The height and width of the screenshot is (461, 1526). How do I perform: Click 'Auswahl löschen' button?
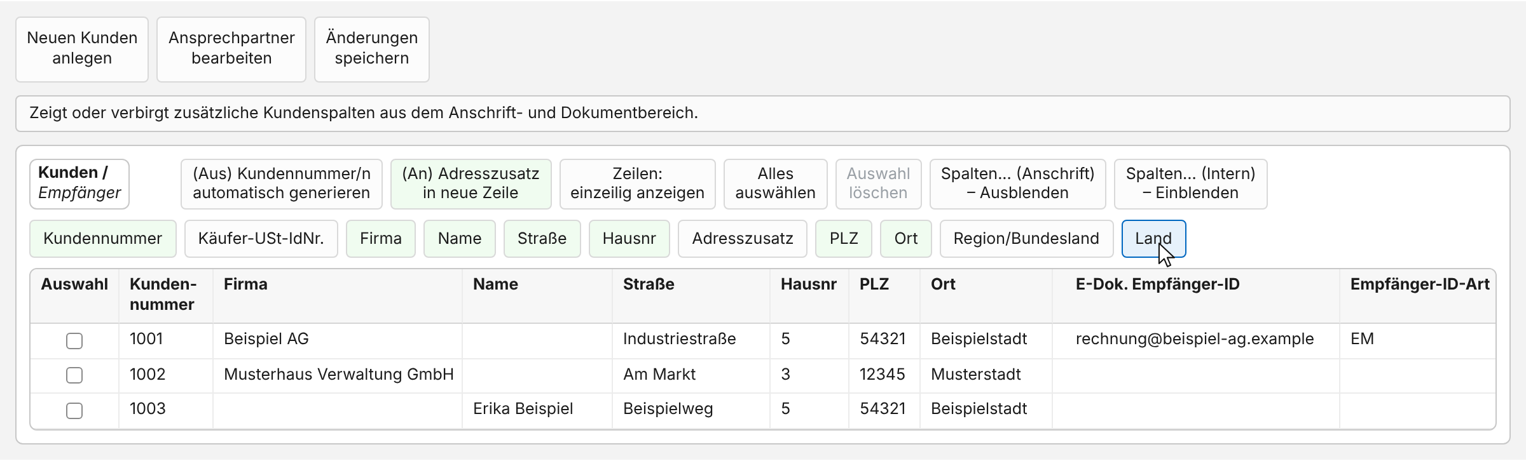click(878, 184)
